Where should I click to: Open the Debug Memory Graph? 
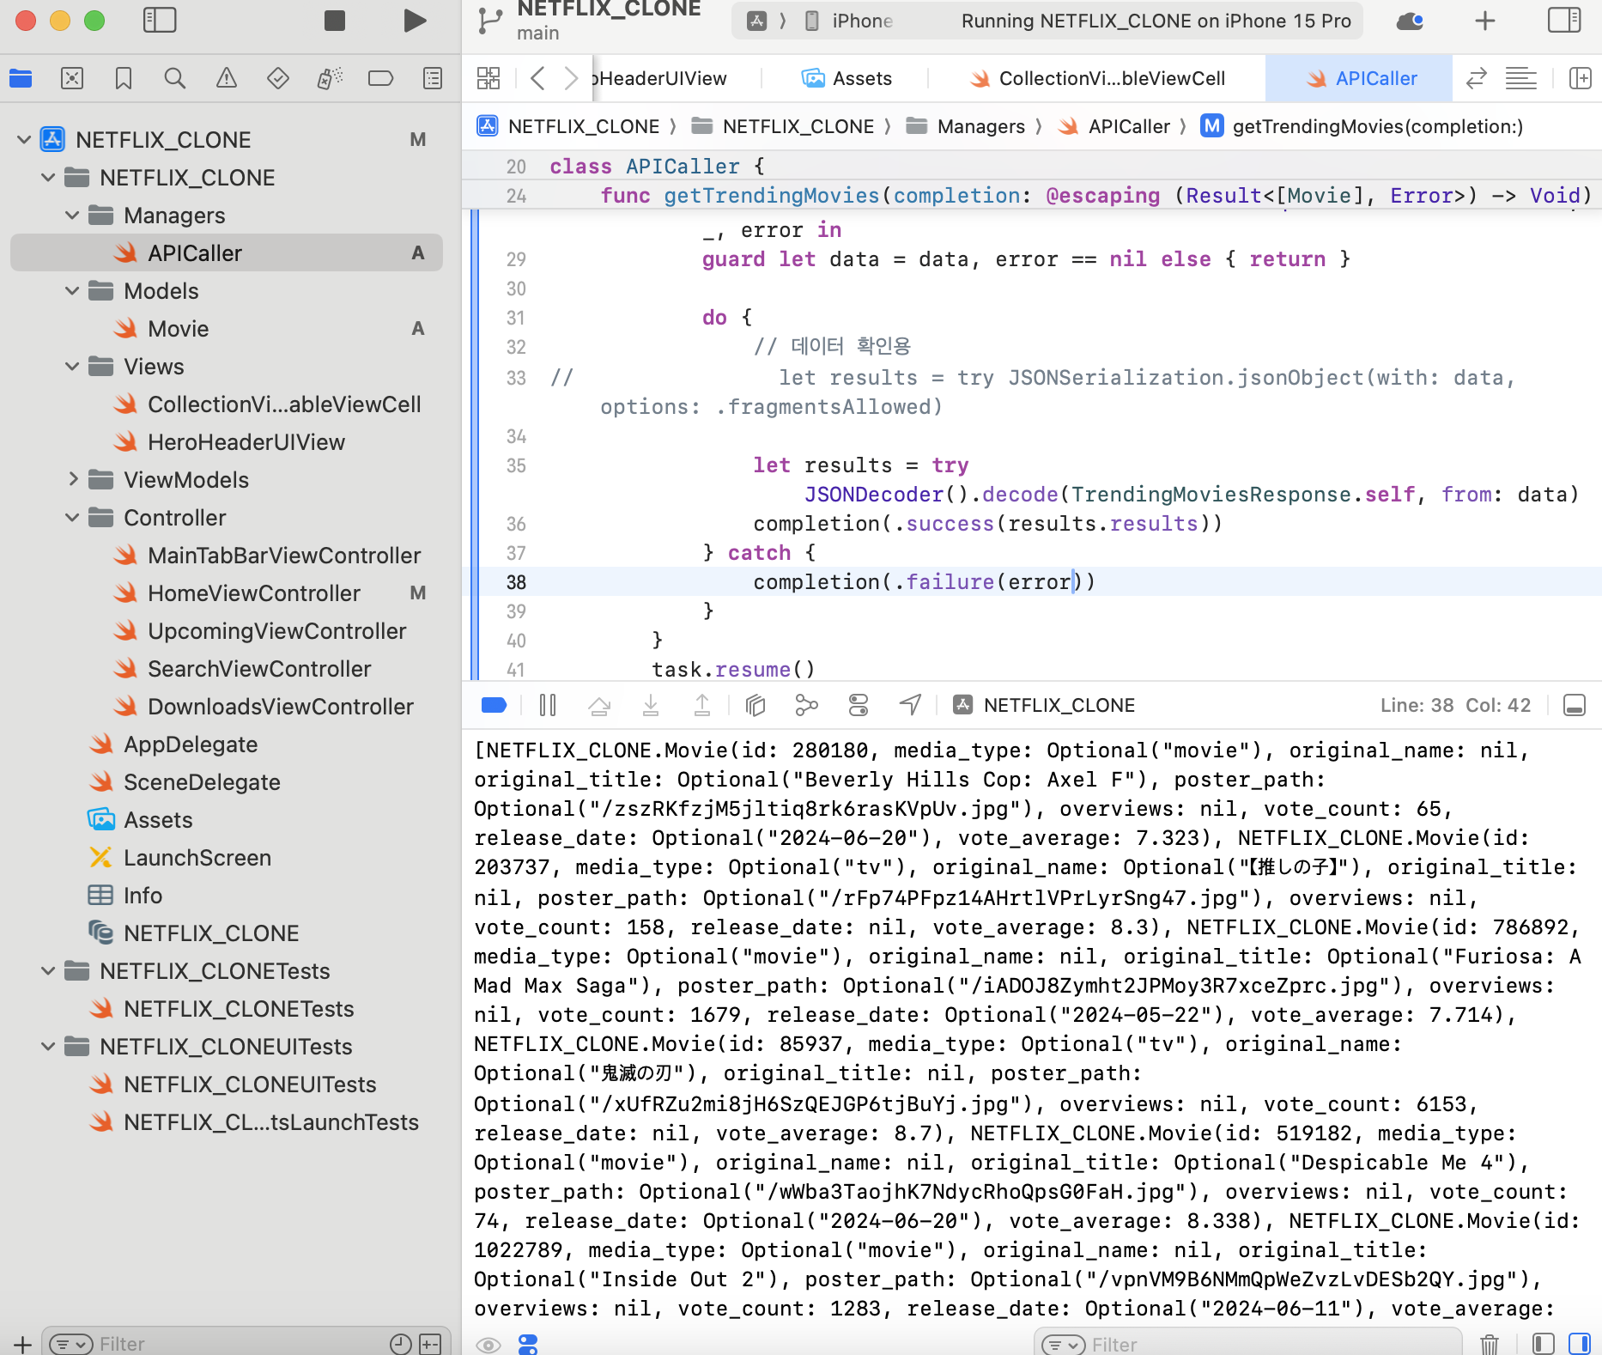click(807, 705)
